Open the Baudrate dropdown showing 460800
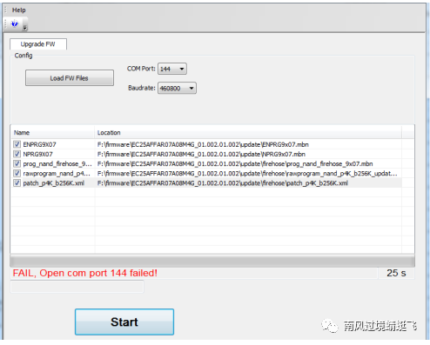430x345 pixels. coord(177,88)
